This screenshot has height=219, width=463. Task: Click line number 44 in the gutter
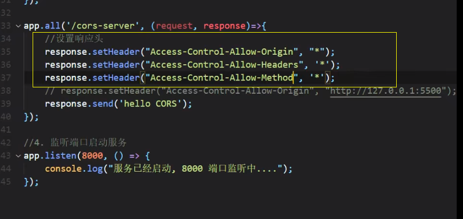[6, 169]
